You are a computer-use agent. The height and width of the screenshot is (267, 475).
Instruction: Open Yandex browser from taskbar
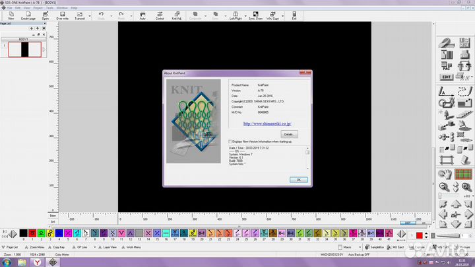pyautogui.click(x=37, y=262)
